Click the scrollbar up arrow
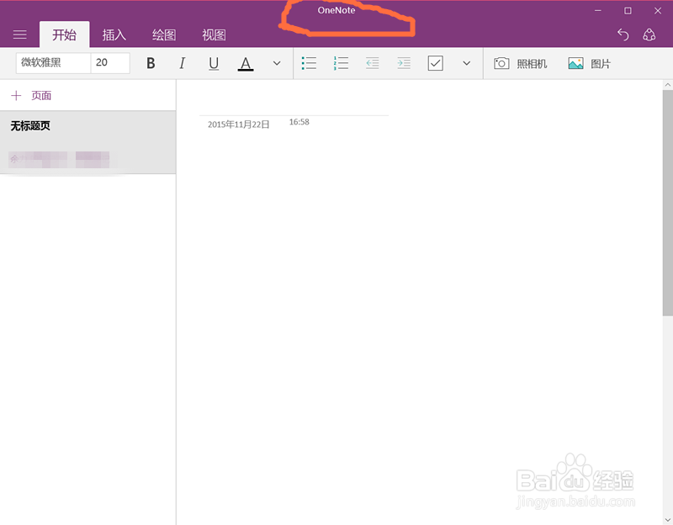This screenshot has height=525, width=673. tap(667, 85)
